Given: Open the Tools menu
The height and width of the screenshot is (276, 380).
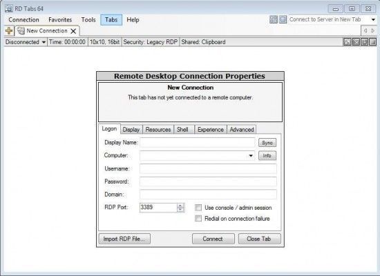Looking at the screenshot, I should click(88, 19).
